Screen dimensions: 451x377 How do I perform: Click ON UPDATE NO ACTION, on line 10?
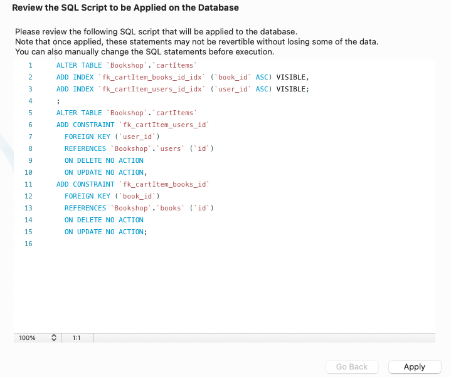[x=106, y=172]
